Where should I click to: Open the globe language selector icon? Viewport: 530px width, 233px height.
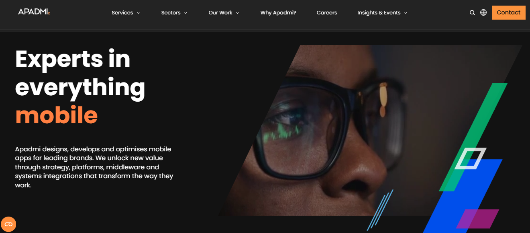click(483, 12)
